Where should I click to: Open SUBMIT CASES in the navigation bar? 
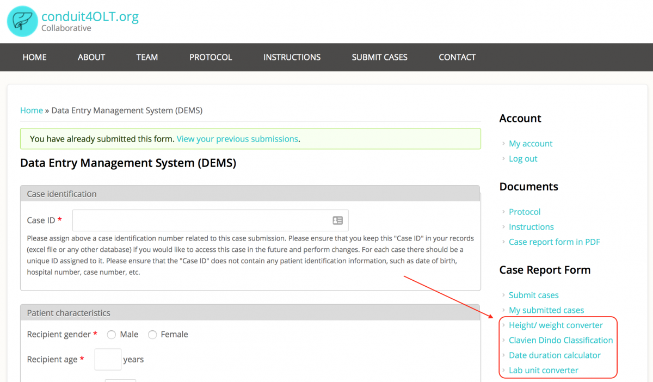pos(379,57)
